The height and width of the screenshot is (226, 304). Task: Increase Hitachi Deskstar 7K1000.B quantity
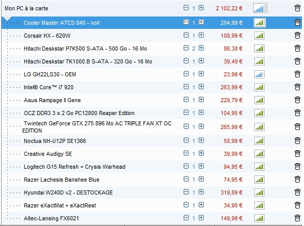[x=201, y=61]
